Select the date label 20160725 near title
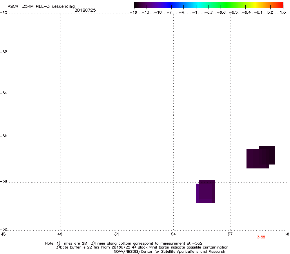Image resolution: width=290 pixels, height=254 pixels. 85,10
